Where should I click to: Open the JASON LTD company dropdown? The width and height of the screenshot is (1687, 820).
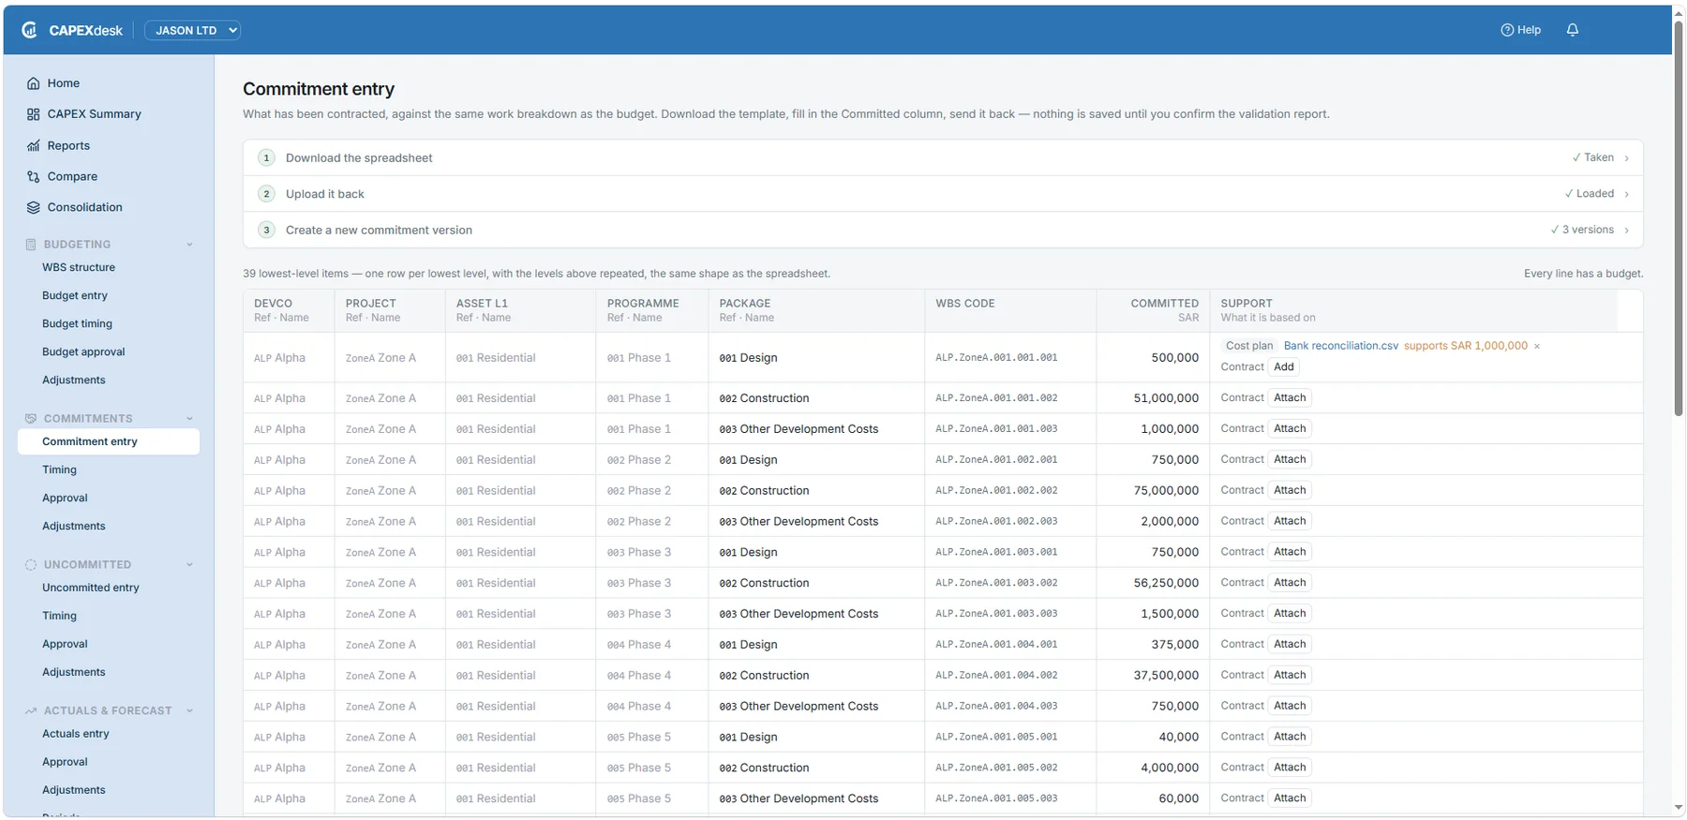[192, 30]
